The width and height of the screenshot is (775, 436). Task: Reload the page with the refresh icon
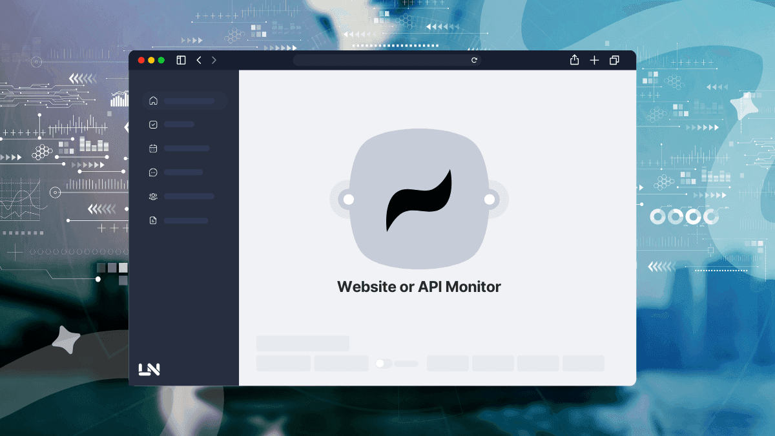474,60
